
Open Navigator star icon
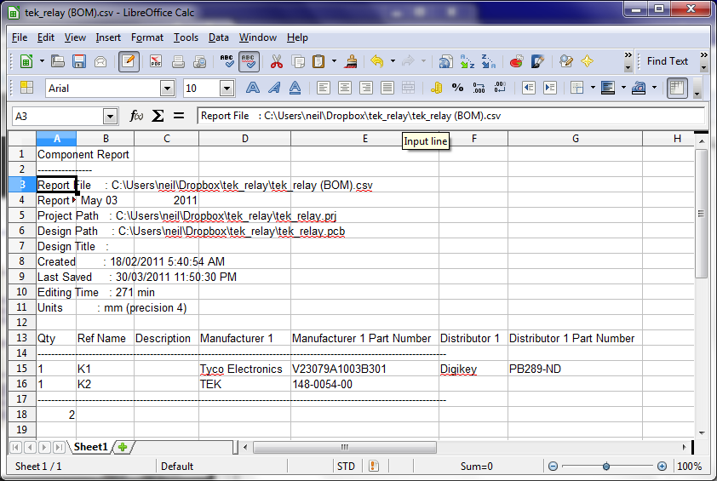point(587,61)
